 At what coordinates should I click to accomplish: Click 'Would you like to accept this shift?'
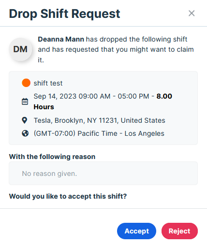tap(68, 196)
